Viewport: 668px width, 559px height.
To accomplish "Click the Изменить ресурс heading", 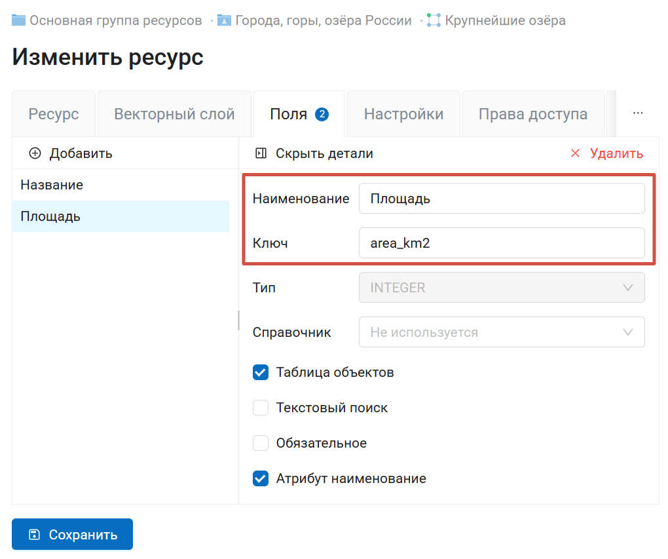I will (x=108, y=57).
